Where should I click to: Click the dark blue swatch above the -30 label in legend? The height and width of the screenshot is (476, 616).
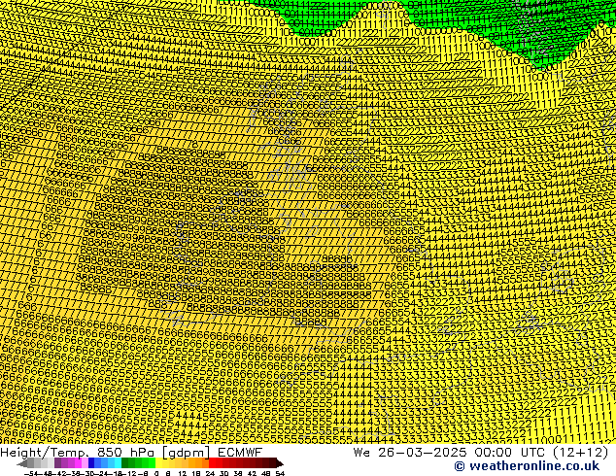(x=91, y=463)
